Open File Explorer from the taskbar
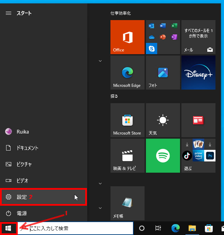224x235 pixels. coord(192,228)
